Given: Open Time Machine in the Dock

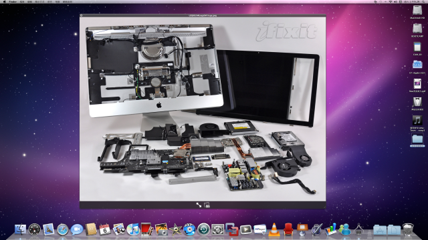Looking at the screenshot, I should [203, 229].
